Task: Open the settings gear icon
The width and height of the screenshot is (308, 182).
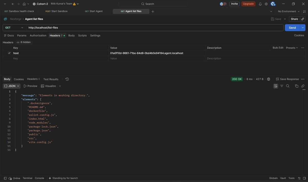Action: coord(266,4)
